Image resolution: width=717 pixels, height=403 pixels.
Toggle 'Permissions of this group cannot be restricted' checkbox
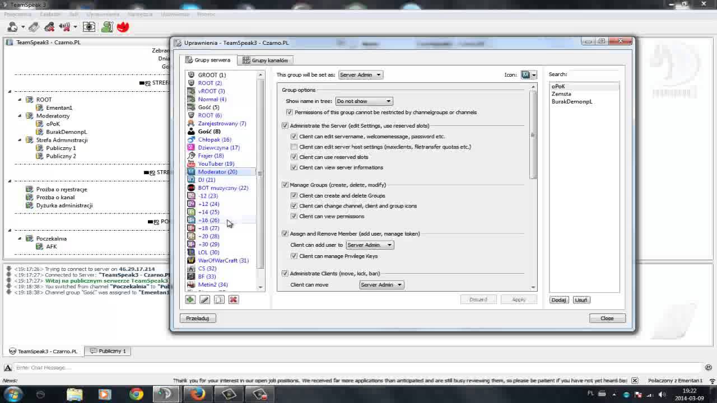point(290,113)
